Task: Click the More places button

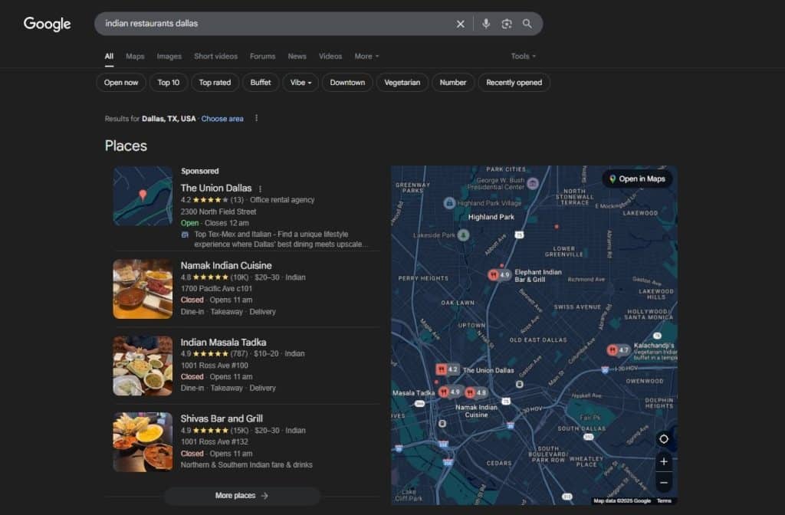Action: click(241, 496)
